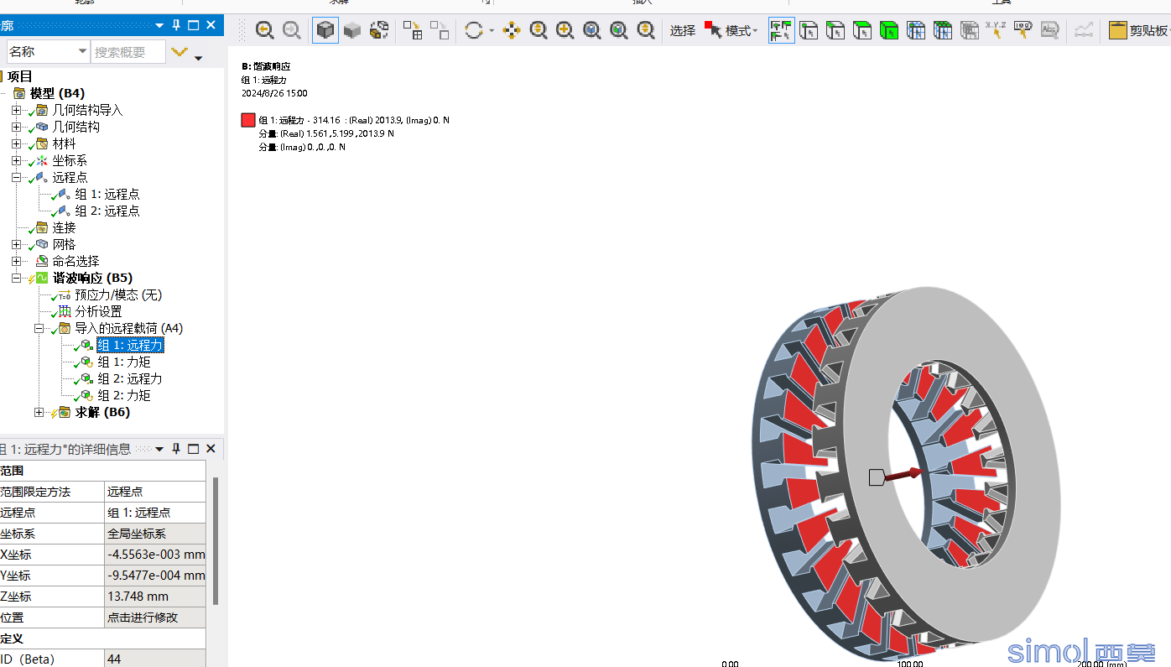Select 组 2: 远程点 tree item
1171x667 pixels.
107,211
